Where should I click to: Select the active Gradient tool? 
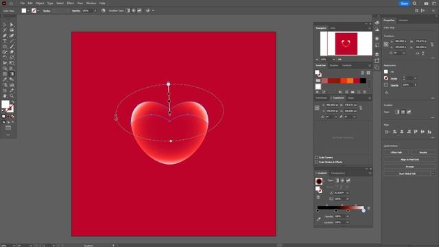(12, 74)
